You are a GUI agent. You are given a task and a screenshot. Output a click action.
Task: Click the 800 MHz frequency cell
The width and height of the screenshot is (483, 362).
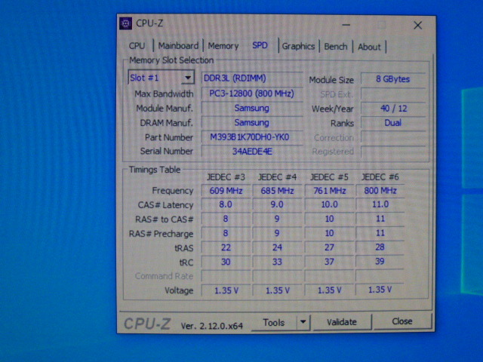click(380, 191)
